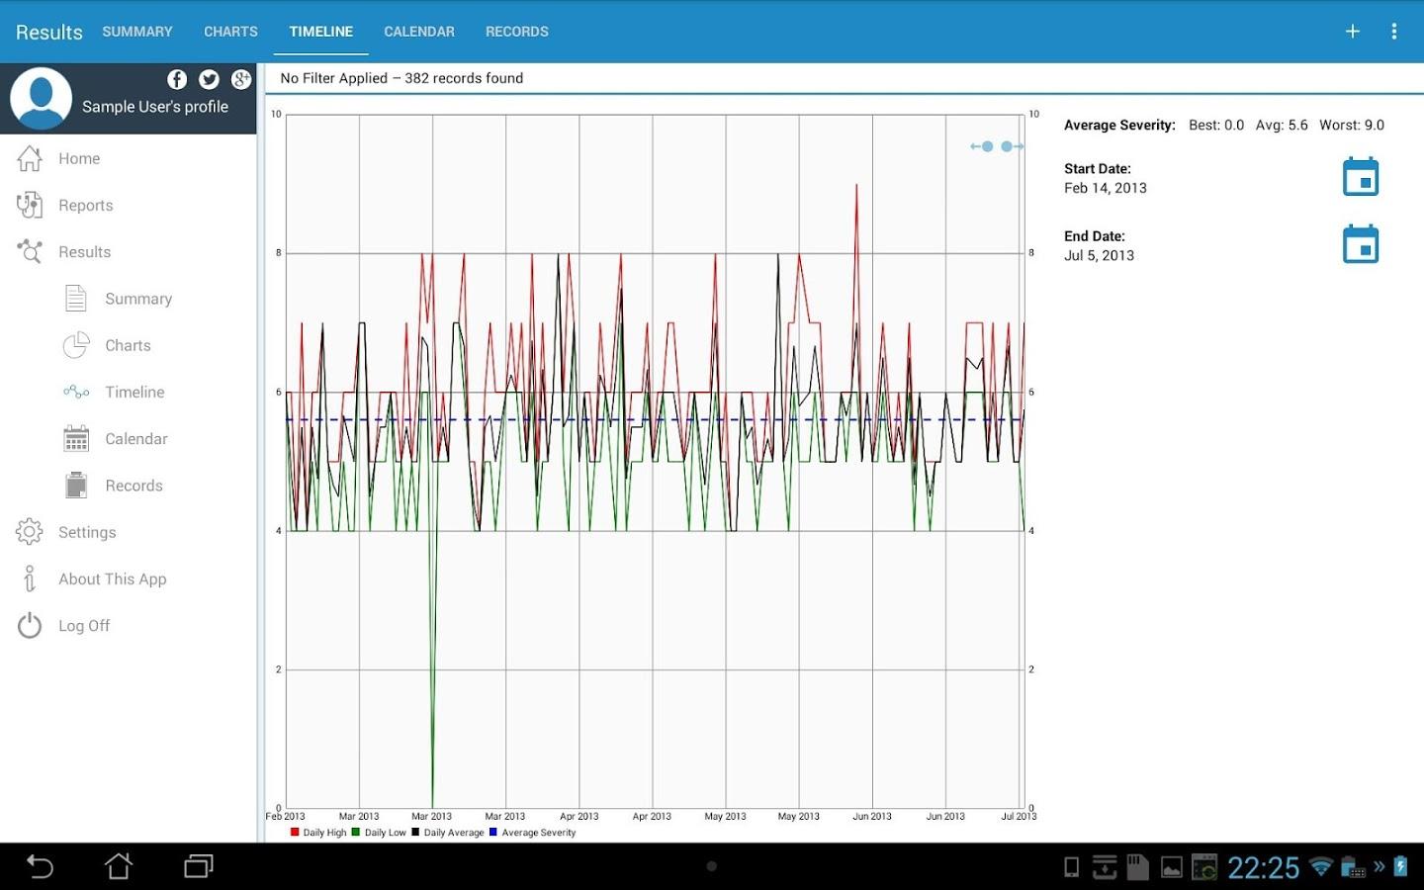The image size is (1424, 890).
Task: Click the chart zoom slider handle
Action: click(x=997, y=146)
